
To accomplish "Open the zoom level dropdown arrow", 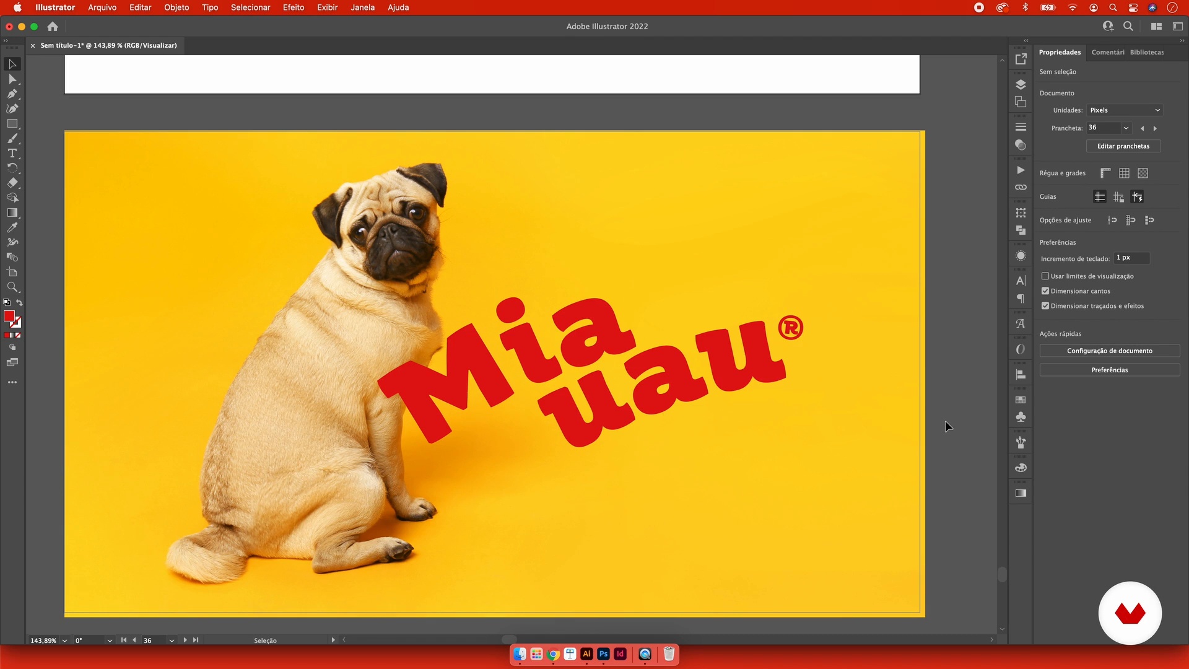I will pyautogui.click(x=64, y=641).
